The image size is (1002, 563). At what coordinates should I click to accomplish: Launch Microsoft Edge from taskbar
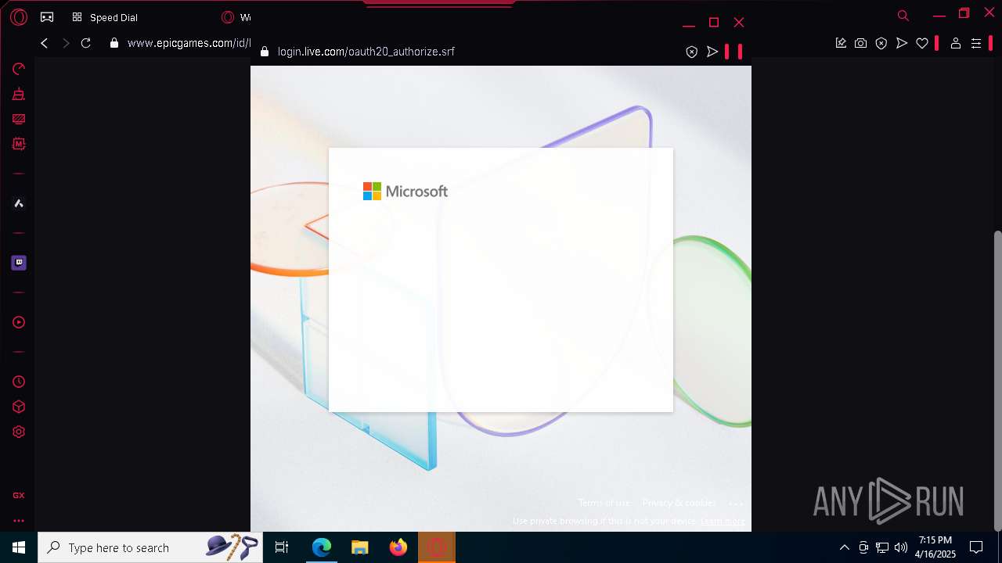(x=322, y=547)
